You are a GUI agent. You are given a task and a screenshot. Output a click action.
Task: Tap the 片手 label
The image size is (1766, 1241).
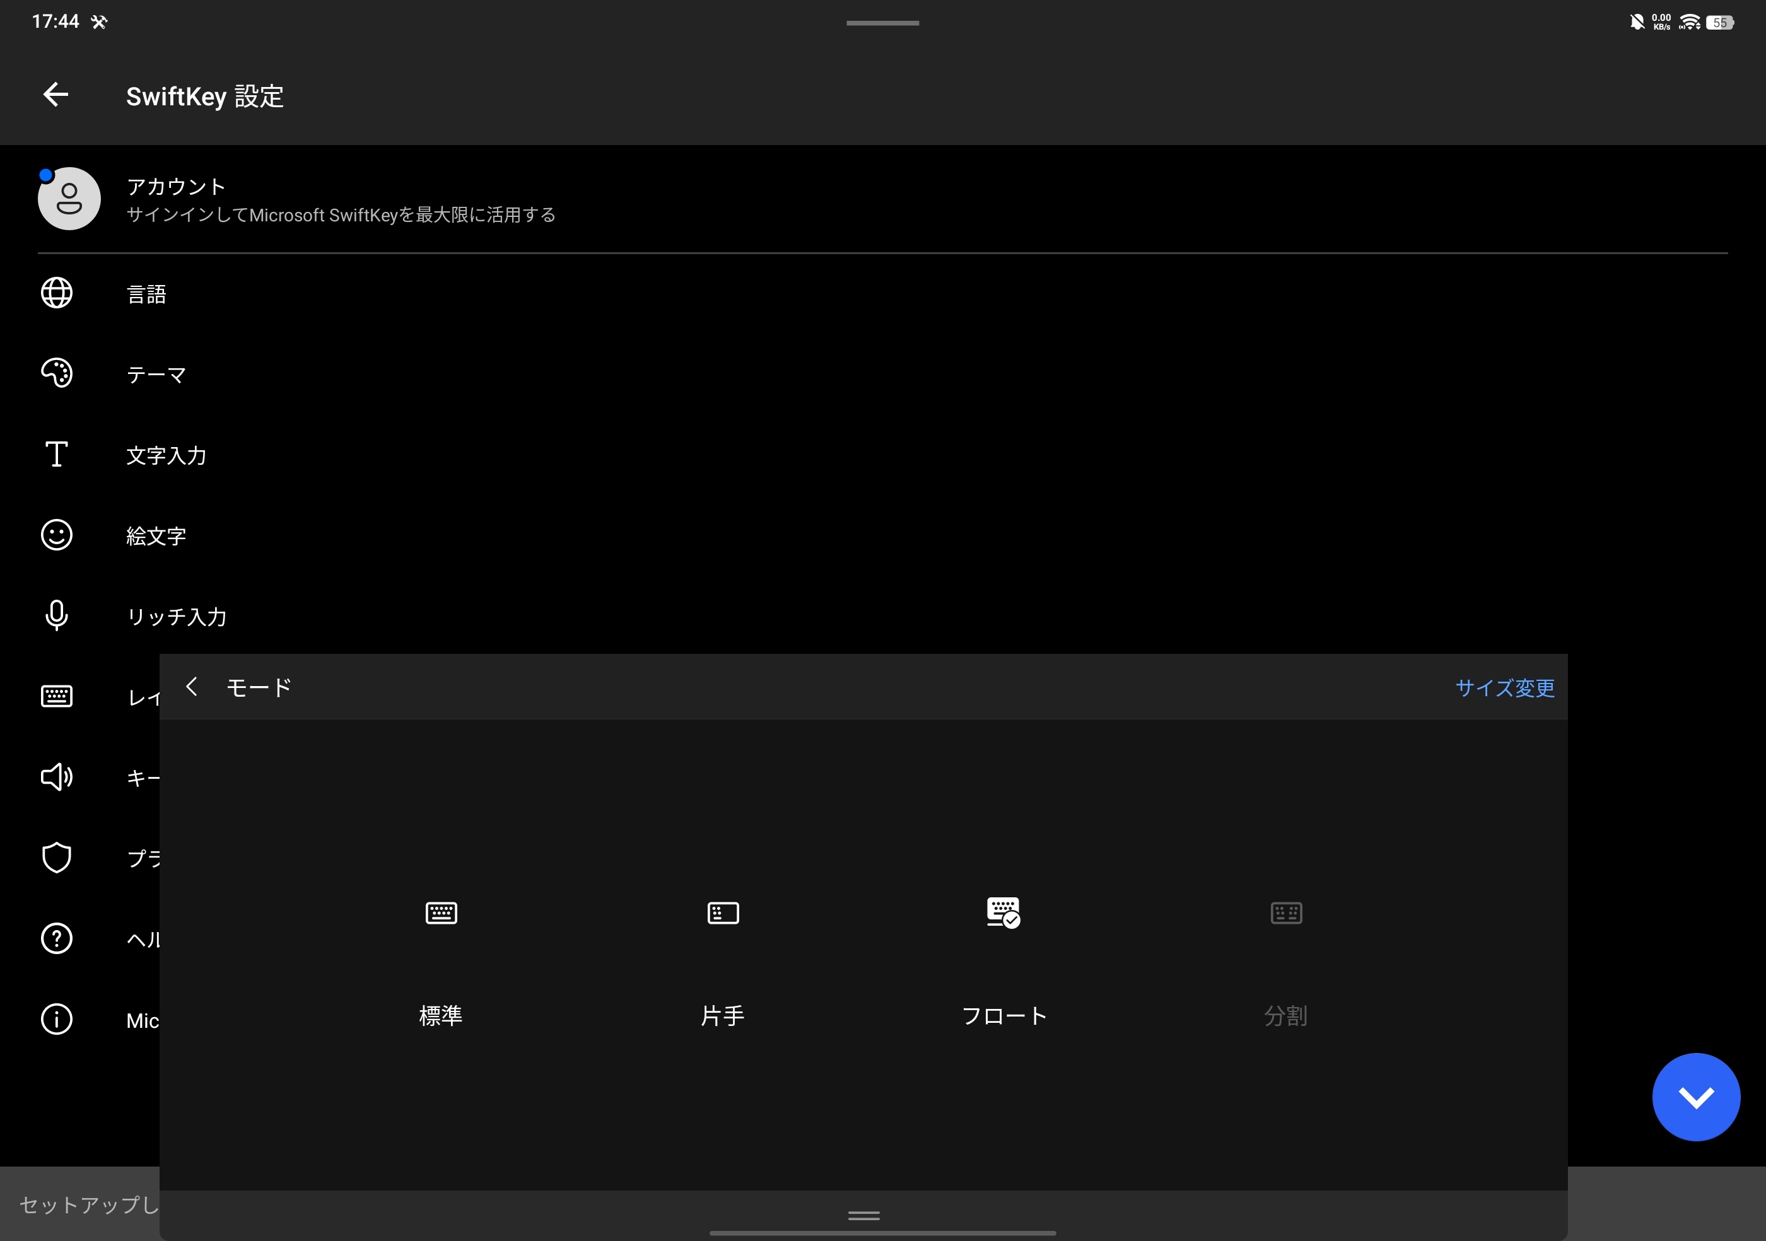[722, 1016]
